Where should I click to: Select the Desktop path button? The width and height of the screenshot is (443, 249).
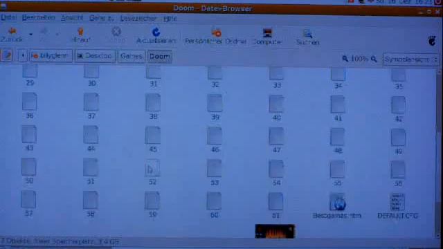click(96, 56)
